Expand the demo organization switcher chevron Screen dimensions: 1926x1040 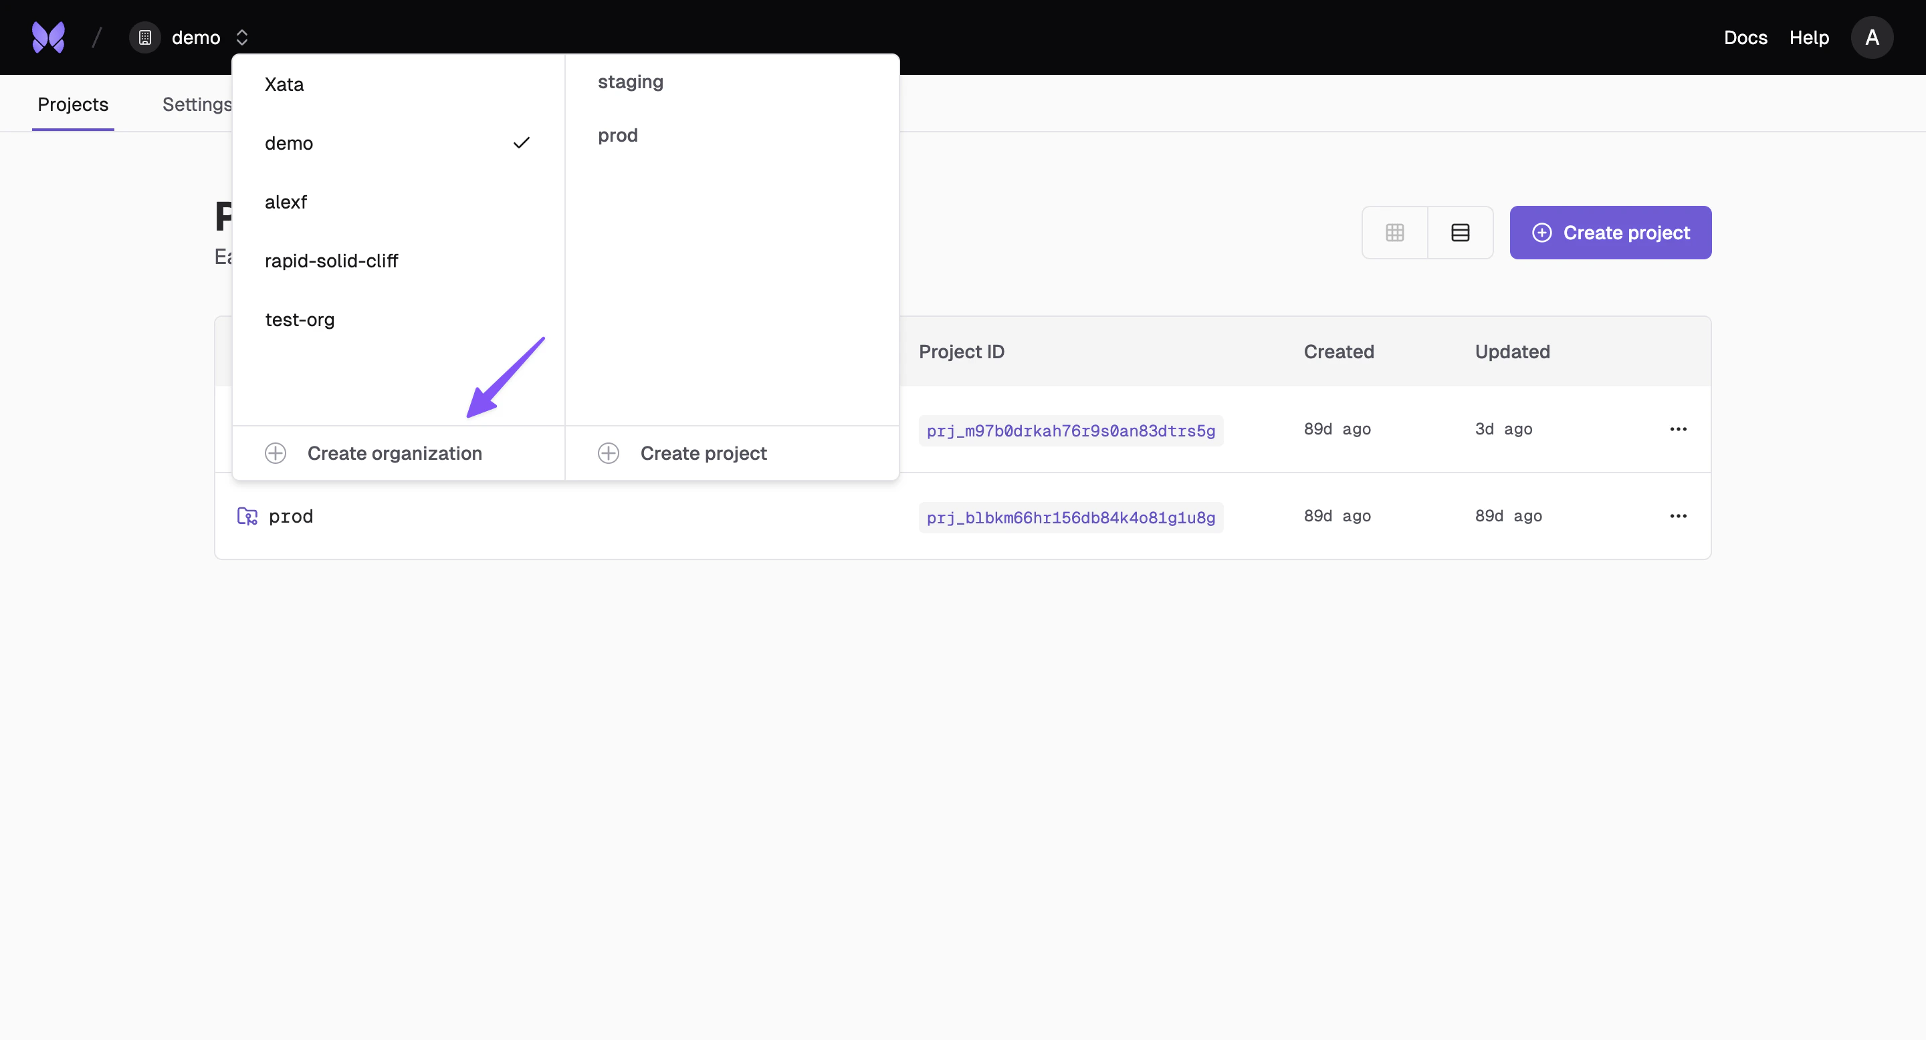coord(241,37)
